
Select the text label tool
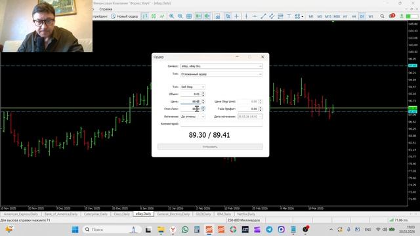[289, 16]
